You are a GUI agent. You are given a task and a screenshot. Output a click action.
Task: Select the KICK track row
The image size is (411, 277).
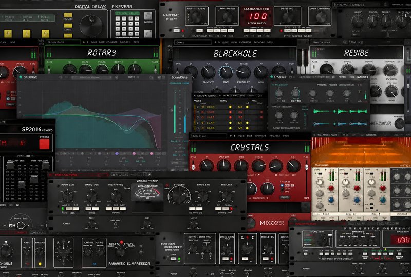229,107
